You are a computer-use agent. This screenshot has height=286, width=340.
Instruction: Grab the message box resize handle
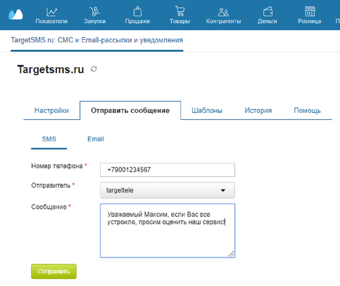[x=231, y=254]
